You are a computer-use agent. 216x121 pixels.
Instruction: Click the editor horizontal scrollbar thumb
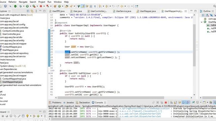pos(111,98)
